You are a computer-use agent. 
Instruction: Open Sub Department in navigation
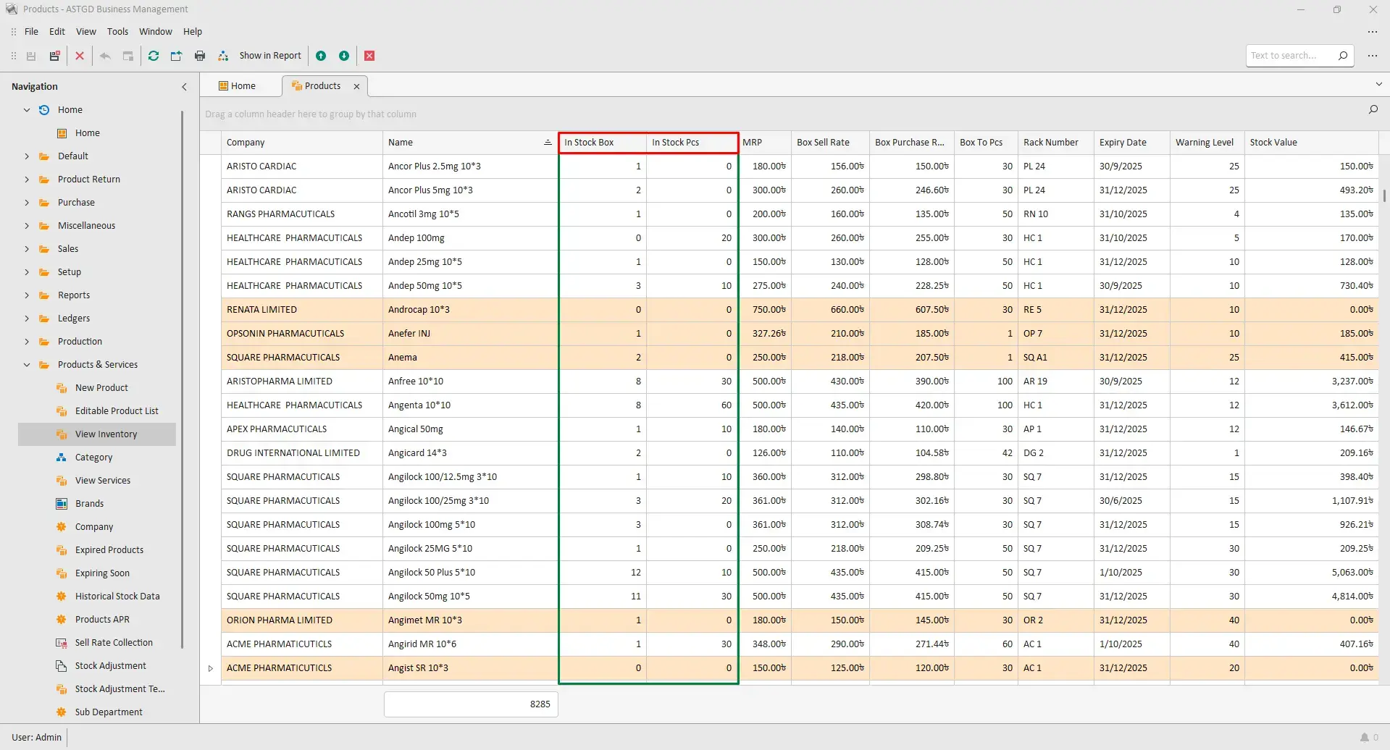point(109,712)
